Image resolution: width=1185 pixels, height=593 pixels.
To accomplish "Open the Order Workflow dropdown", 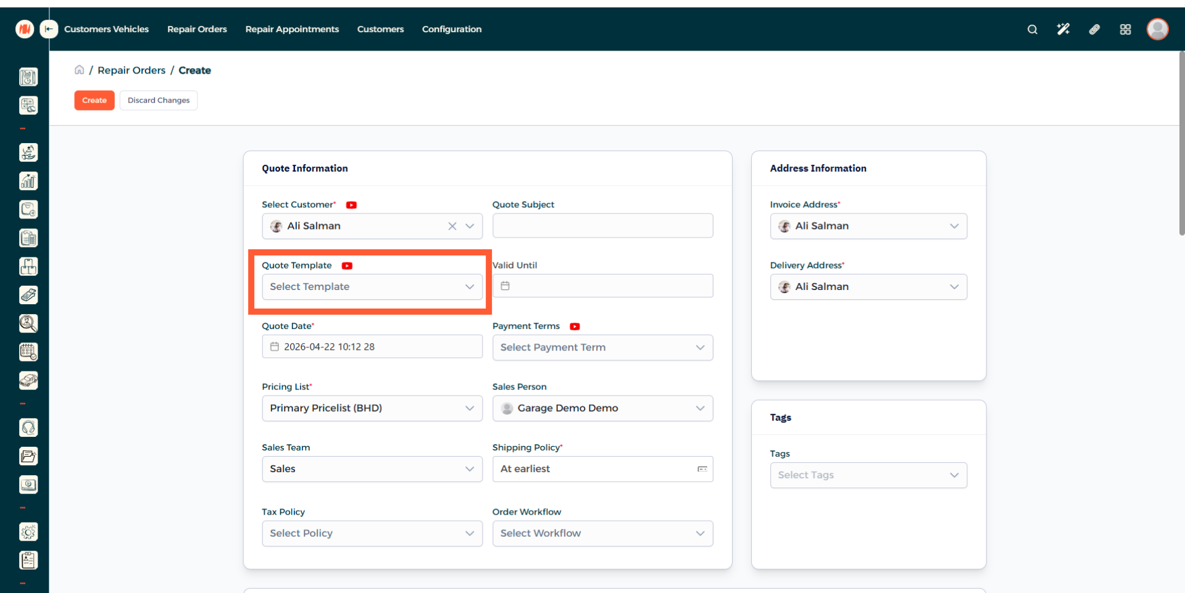I will point(602,533).
